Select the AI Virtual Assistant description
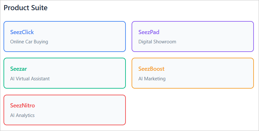 [30, 79]
